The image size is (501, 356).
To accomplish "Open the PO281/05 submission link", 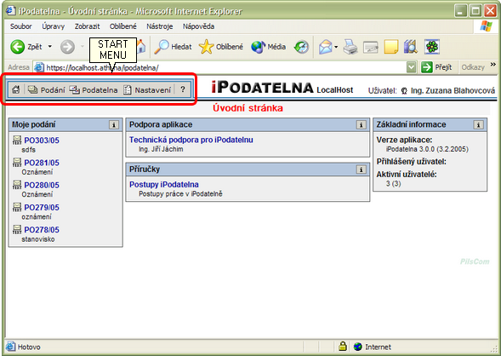I will [x=42, y=163].
